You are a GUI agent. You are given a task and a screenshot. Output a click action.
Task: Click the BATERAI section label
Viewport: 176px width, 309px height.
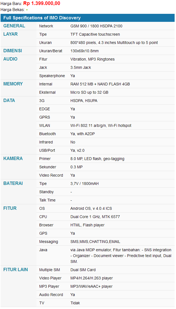pyautogui.click(x=13, y=184)
